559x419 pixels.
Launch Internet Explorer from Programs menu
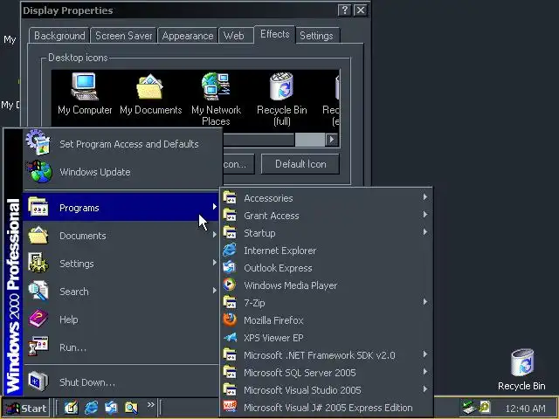coord(326,251)
